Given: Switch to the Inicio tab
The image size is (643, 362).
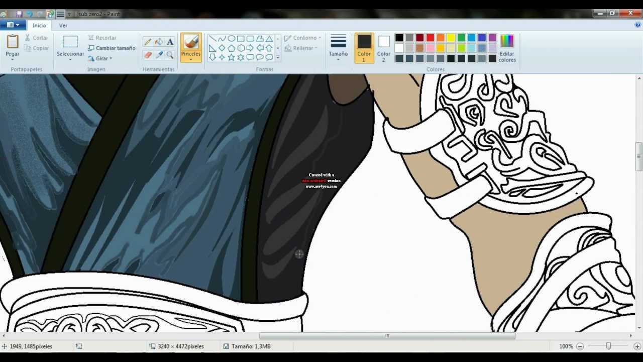Looking at the screenshot, I should coord(39,25).
